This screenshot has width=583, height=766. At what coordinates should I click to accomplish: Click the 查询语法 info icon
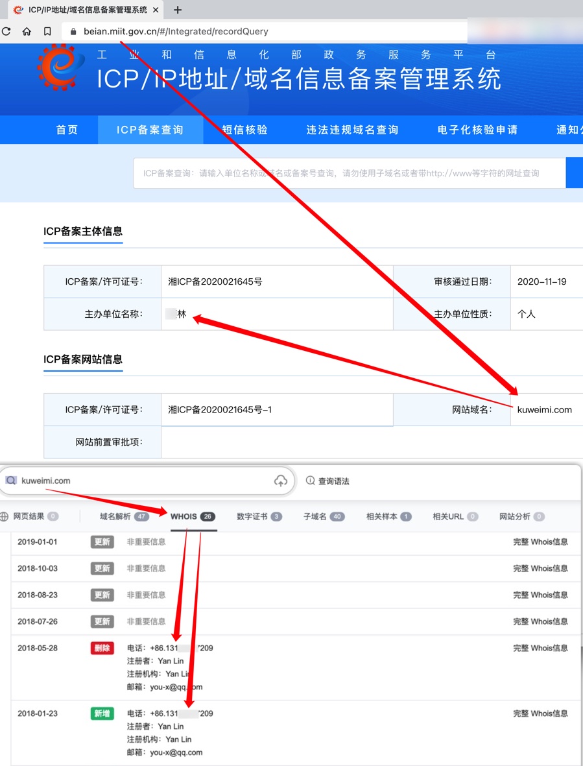click(x=310, y=481)
